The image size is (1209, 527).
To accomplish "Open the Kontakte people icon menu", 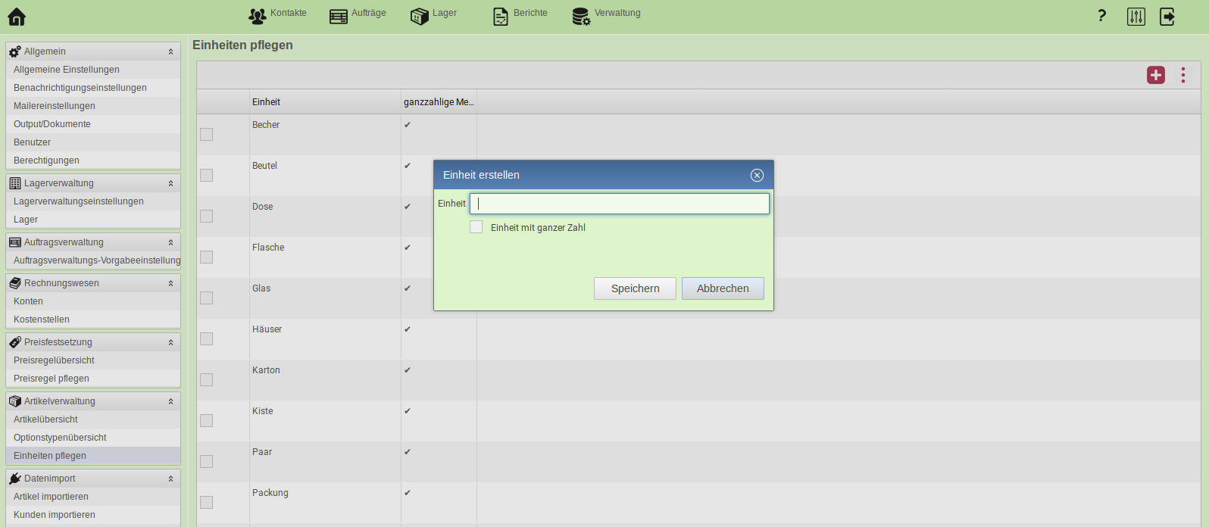I will pos(258,16).
